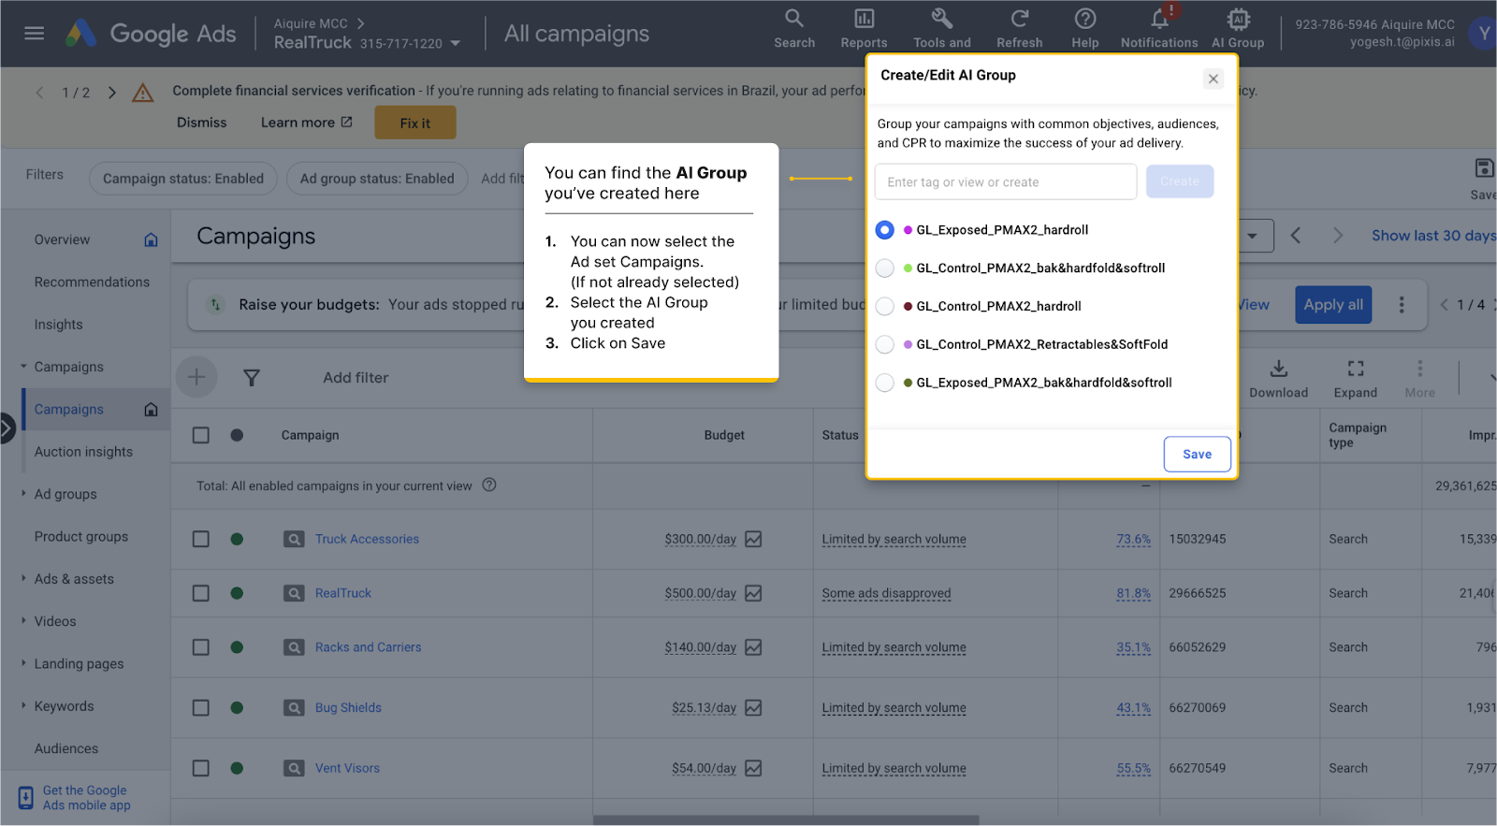Close the Create/Edit AI Group dialog
Viewport: 1497px width, 826px height.
(1214, 79)
